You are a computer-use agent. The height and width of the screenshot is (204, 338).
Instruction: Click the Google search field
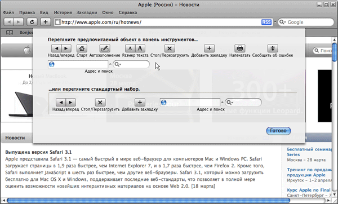coord(306,22)
